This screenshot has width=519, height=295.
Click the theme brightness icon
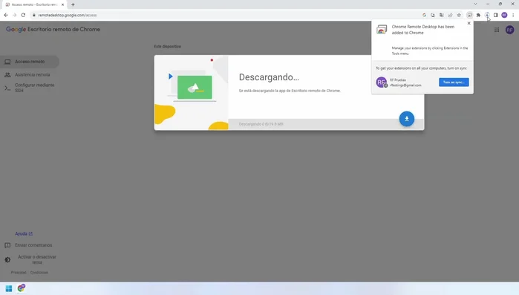coord(7,260)
